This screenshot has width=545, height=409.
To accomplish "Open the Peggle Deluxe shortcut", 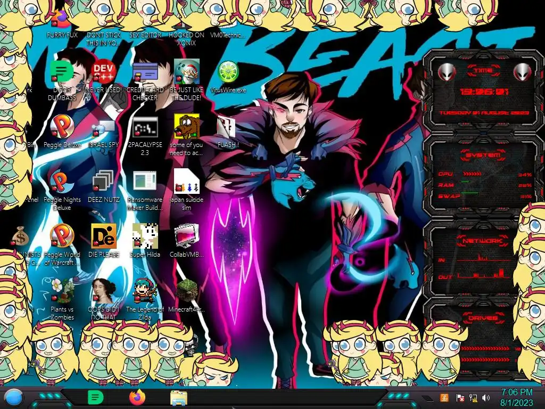I will point(62,126).
